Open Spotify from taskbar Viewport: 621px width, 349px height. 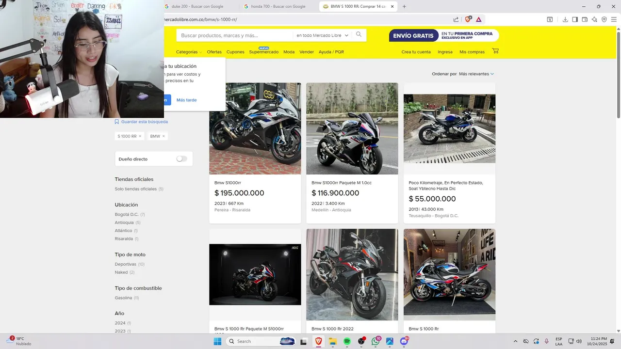pyautogui.click(x=347, y=341)
